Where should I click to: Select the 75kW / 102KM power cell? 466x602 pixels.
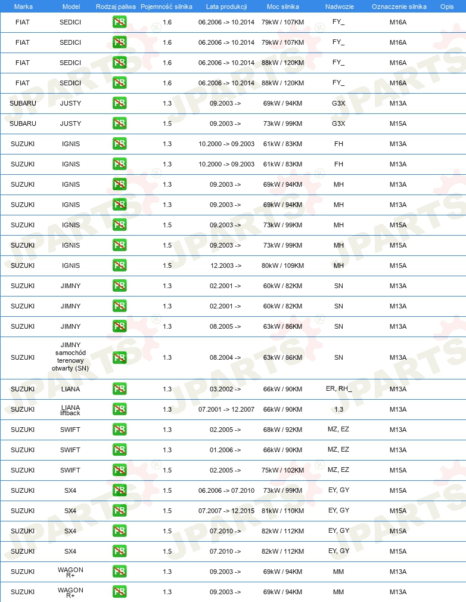pyautogui.click(x=282, y=470)
